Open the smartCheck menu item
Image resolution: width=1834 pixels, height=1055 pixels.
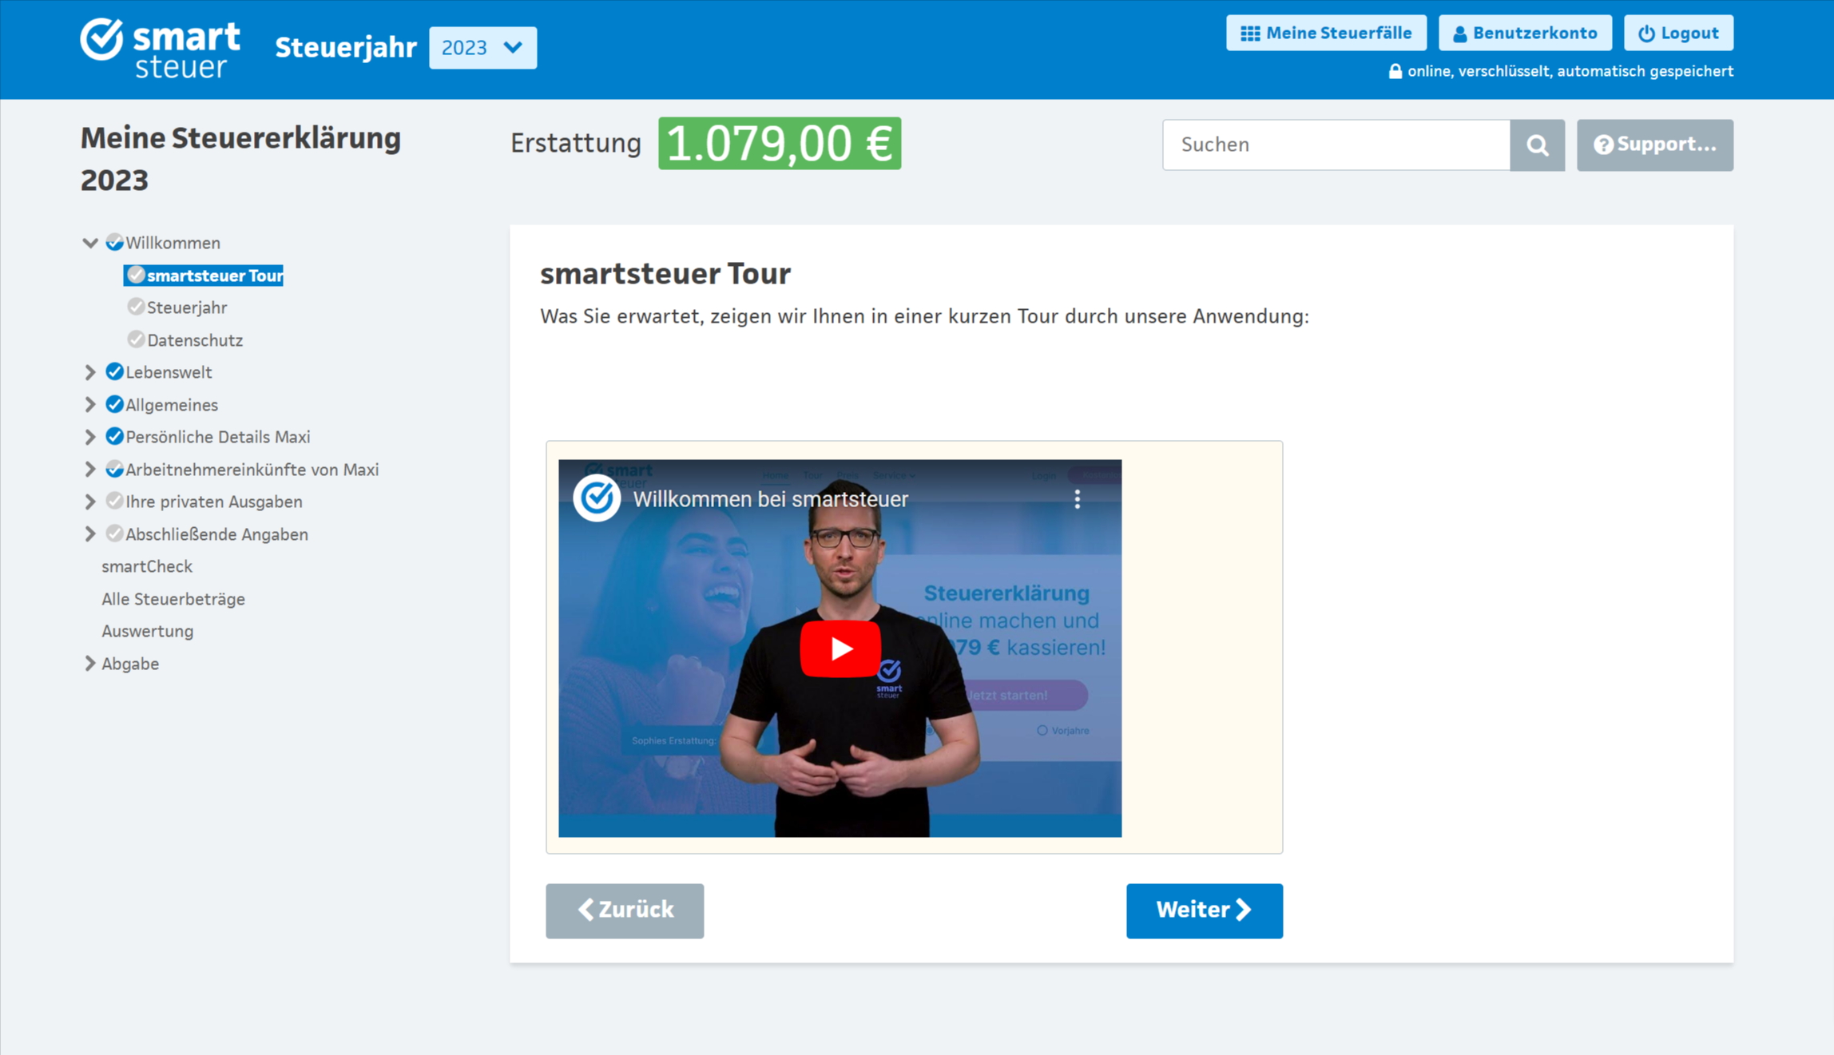tap(147, 566)
